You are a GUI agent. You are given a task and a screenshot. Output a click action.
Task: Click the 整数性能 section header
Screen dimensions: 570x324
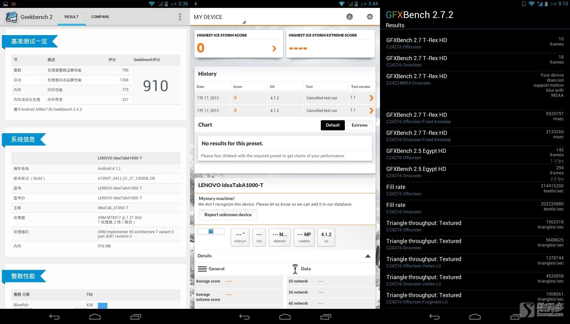23,276
